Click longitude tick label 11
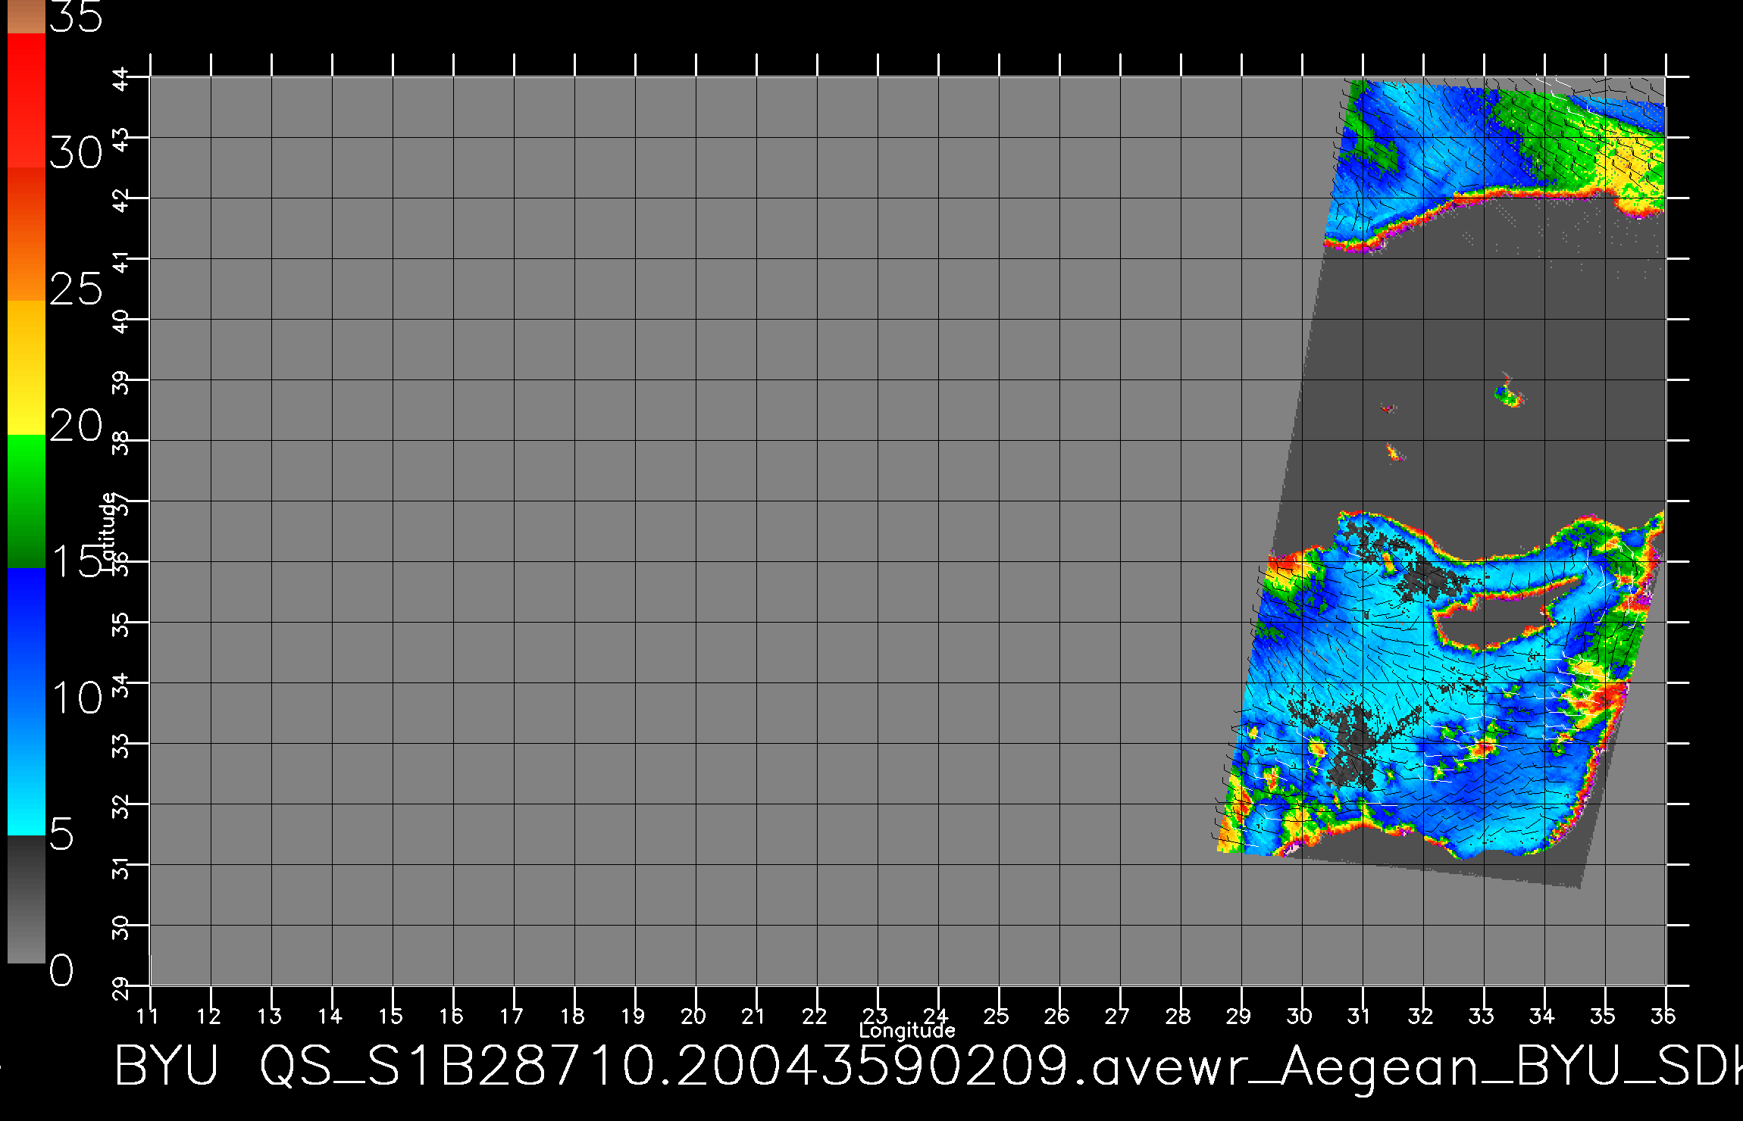 coord(148,1016)
